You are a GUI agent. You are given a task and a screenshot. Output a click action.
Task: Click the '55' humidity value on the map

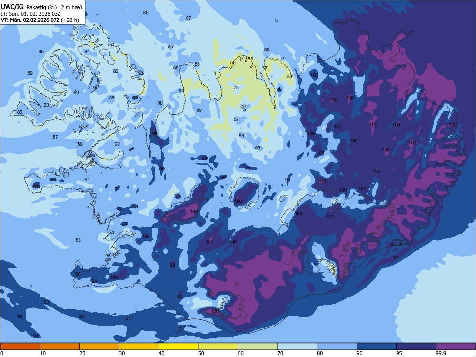click(233, 63)
